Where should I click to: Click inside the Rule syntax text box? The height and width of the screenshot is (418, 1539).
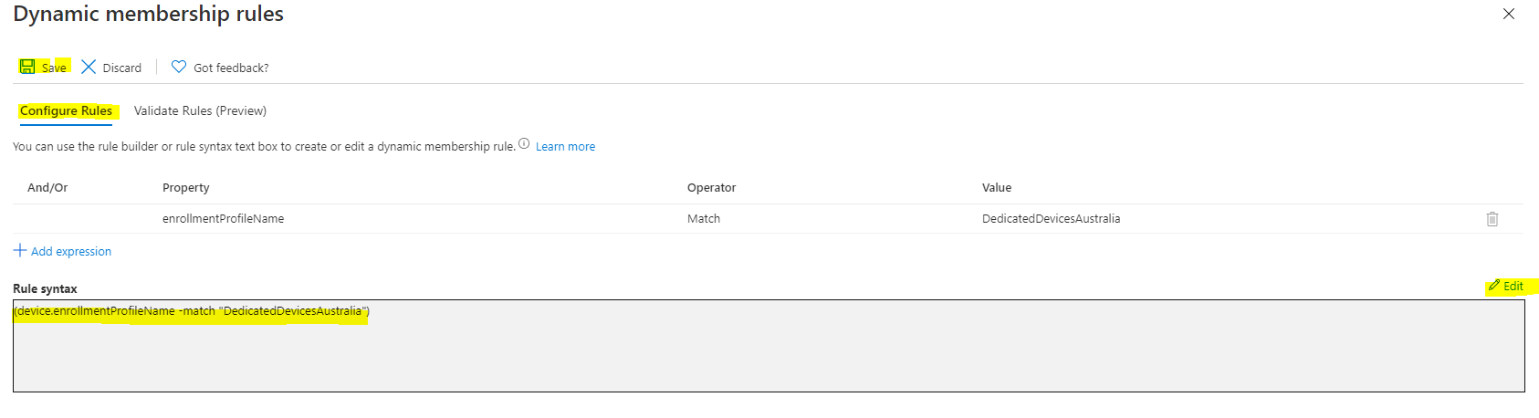point(767,351)
